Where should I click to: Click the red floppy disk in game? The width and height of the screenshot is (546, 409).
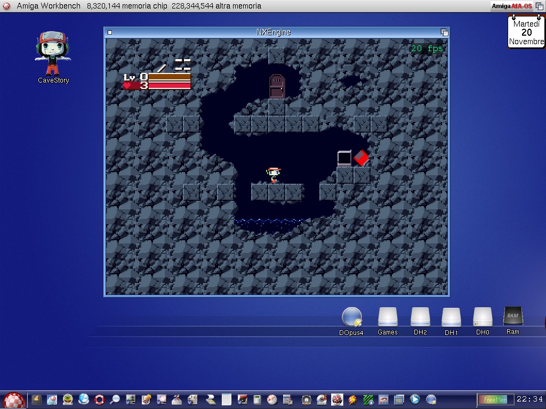tap(362, 158)
